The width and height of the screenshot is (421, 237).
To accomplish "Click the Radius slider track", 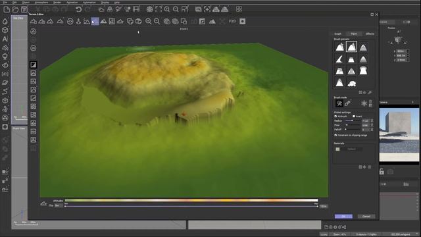I will coord(353,120).
